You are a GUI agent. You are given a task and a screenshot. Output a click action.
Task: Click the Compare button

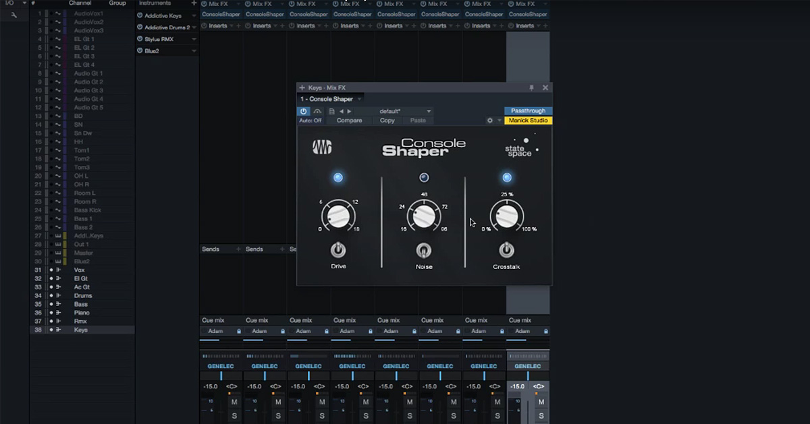[x=349, y=121]
